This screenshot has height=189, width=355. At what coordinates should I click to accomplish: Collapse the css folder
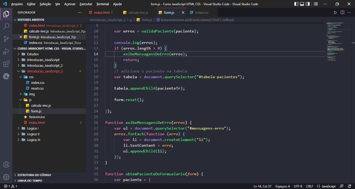49,77
